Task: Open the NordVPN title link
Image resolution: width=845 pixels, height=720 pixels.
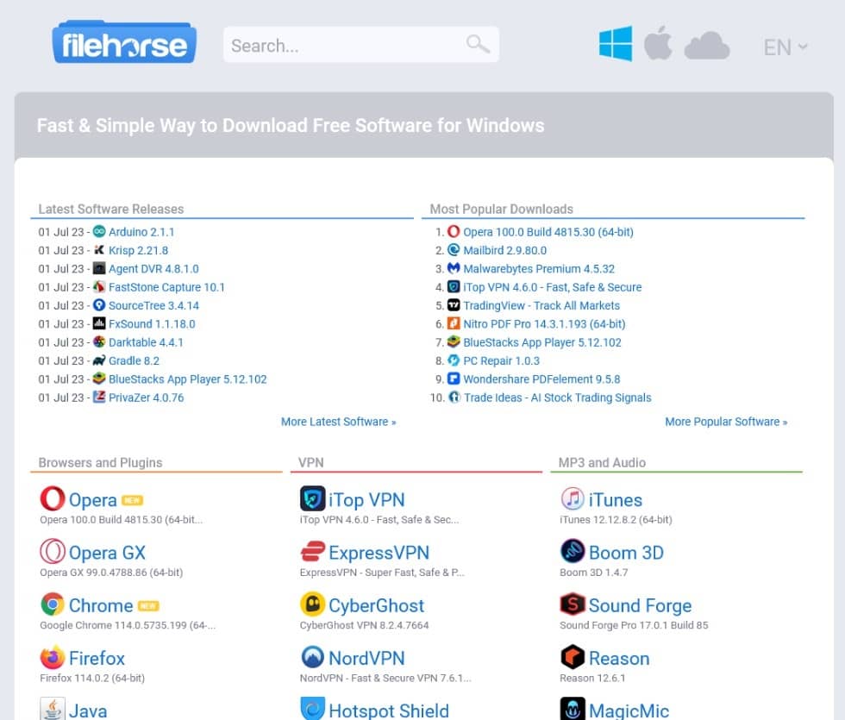Action: point(366,658)
